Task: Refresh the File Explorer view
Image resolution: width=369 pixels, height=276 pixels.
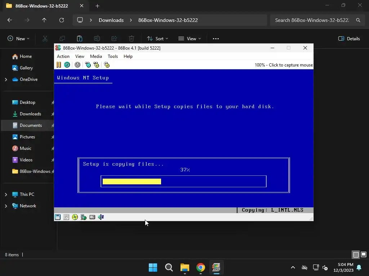Action: [62, 20]
